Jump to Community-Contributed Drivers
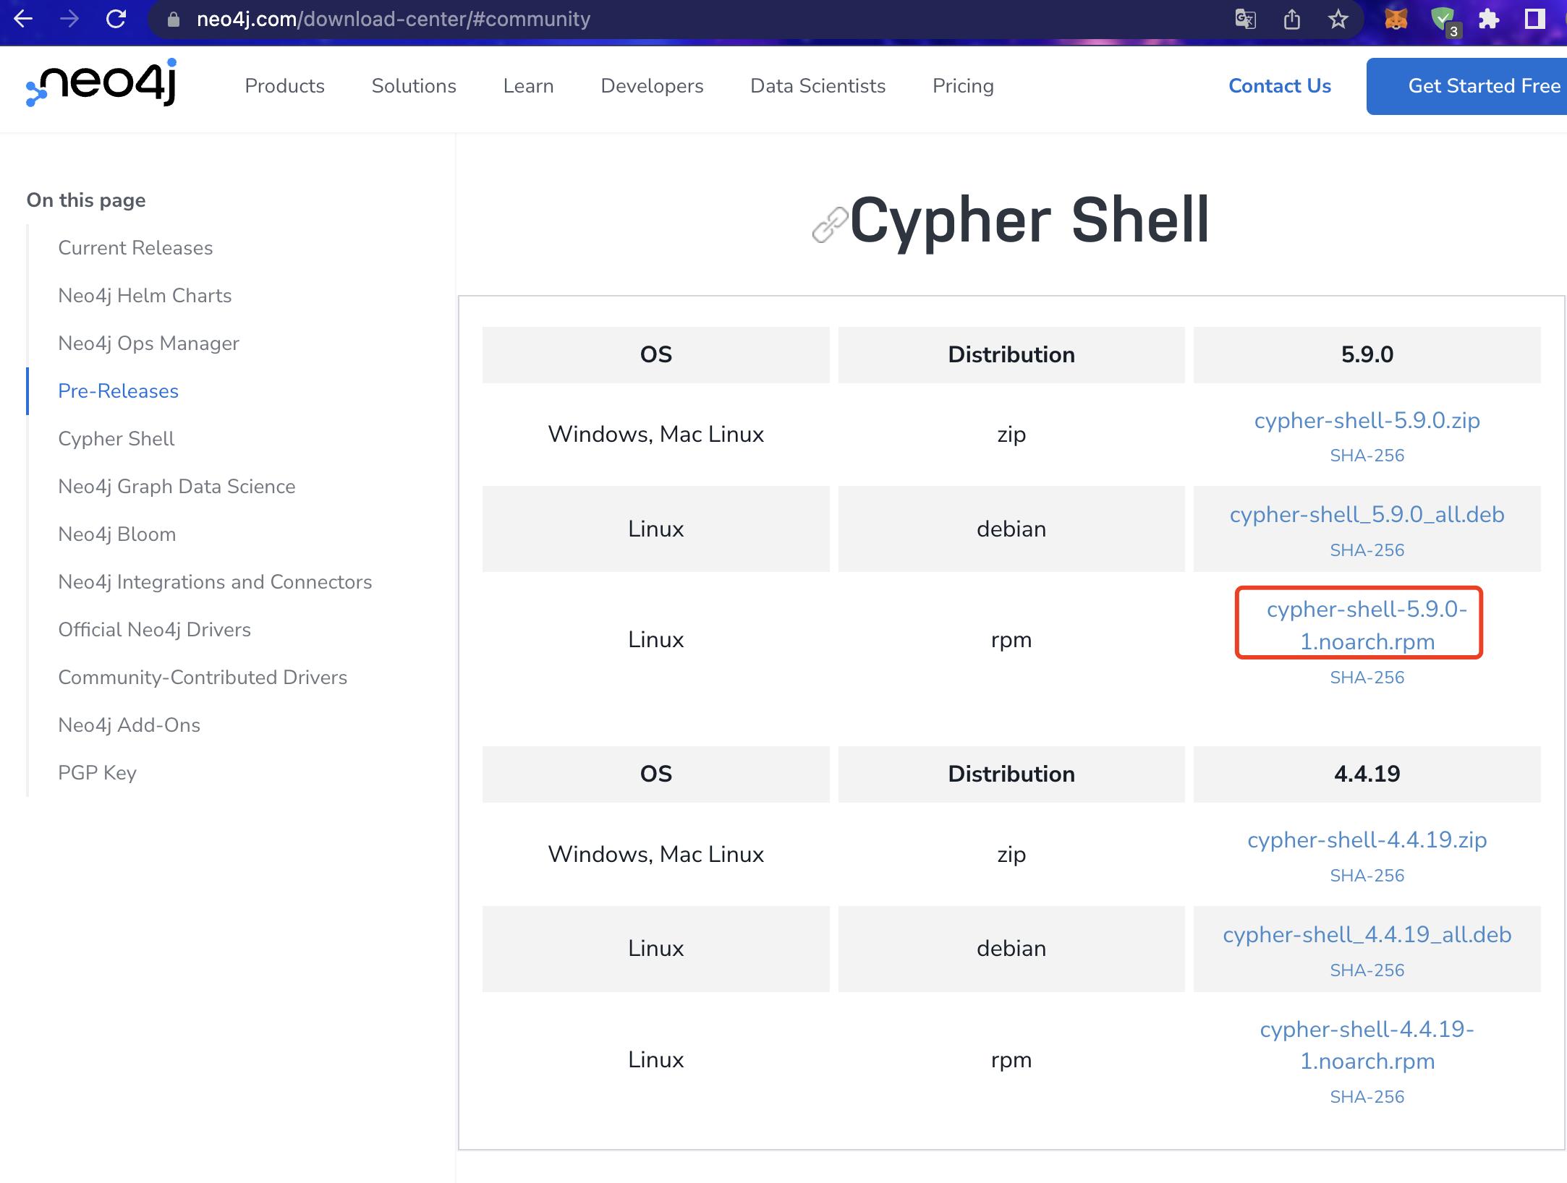 pos(203,678)
